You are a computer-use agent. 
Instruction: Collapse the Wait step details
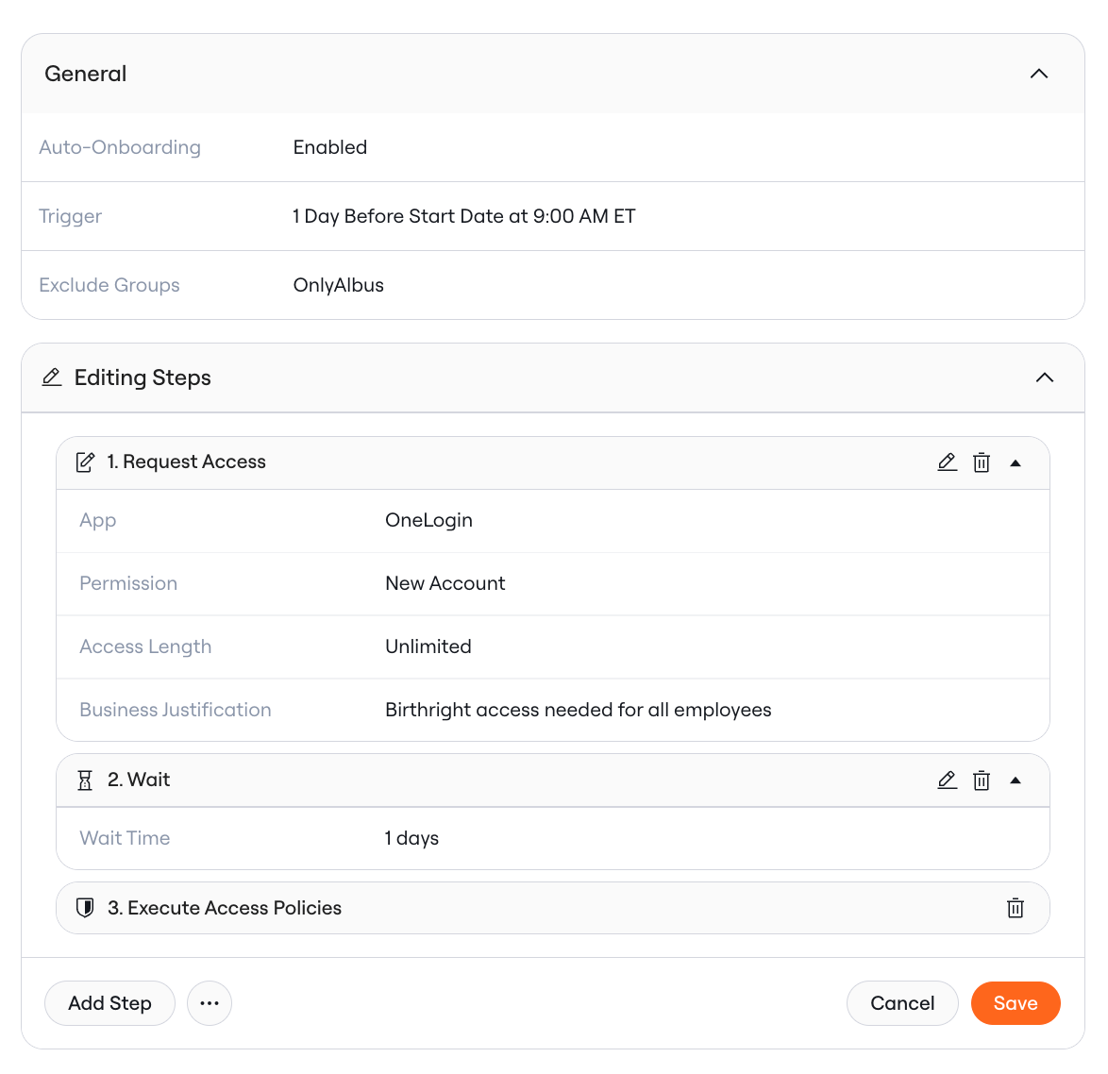click(1016, 780)
